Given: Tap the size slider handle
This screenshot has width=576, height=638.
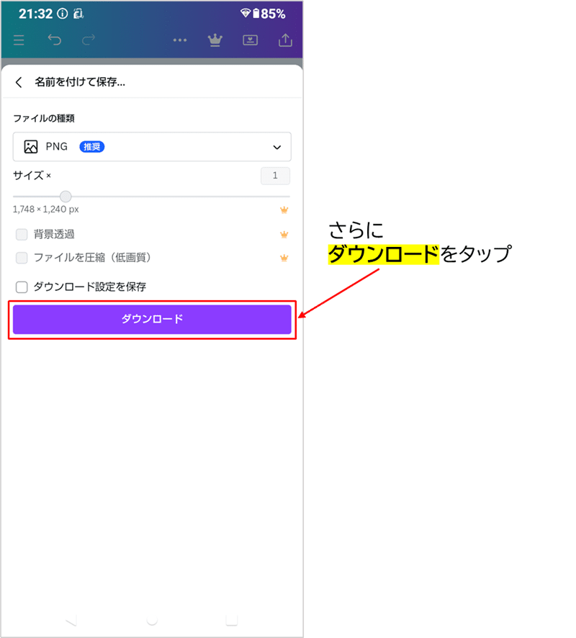Looking at the screenshot, I should pos(66,197).
